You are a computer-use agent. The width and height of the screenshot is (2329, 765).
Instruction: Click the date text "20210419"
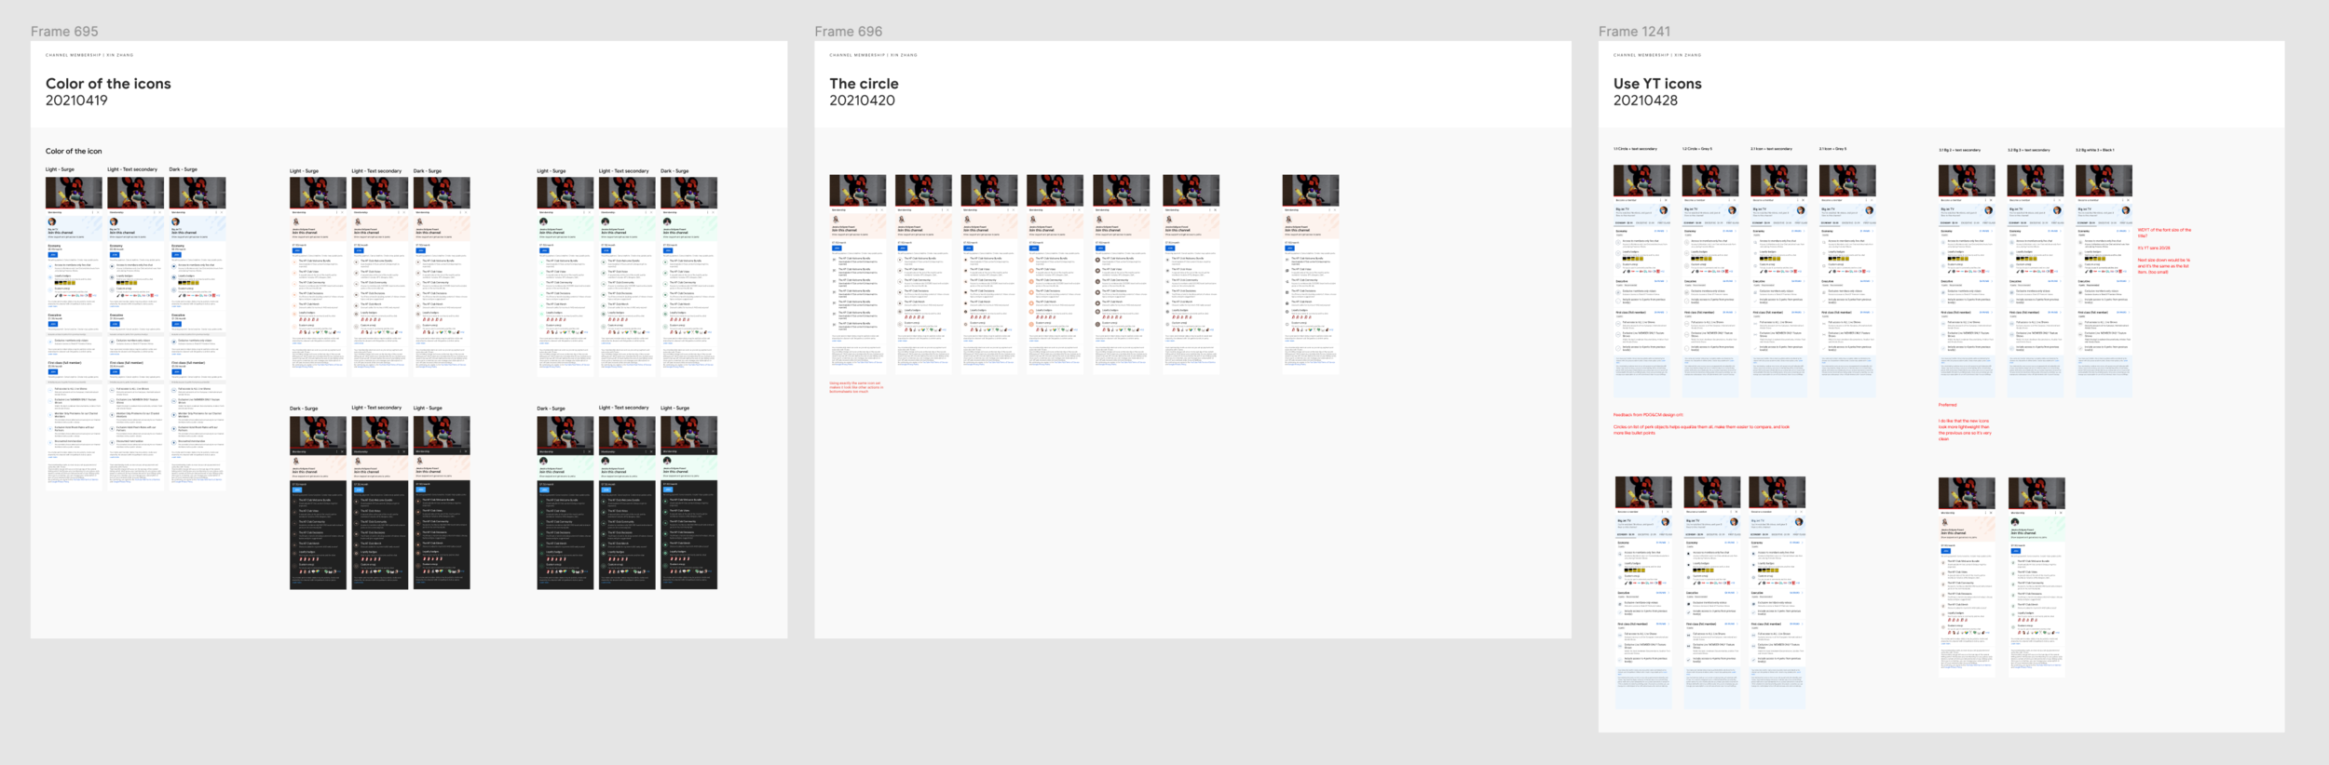pos(76,101)
